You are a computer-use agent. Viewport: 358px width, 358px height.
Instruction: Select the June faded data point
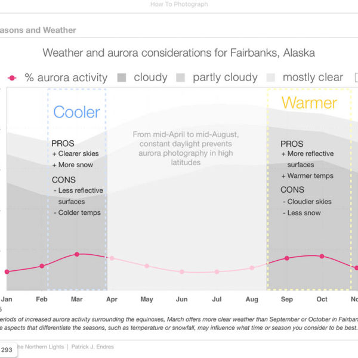(182, 271)
